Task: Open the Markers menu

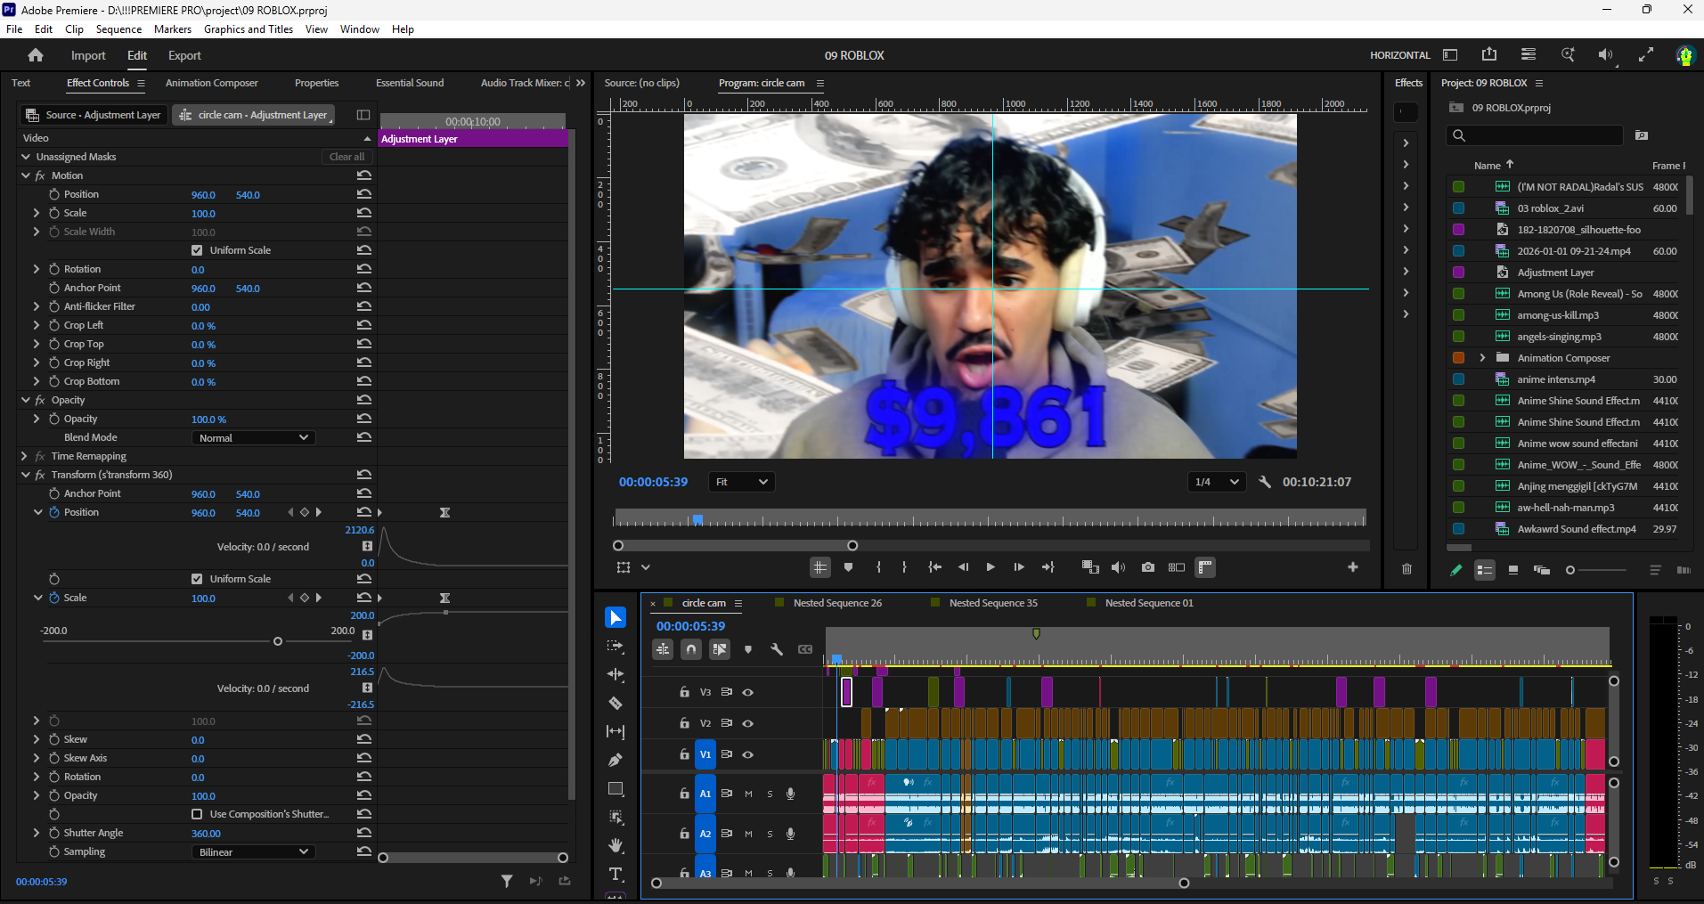Action: (x=173, y=29)
